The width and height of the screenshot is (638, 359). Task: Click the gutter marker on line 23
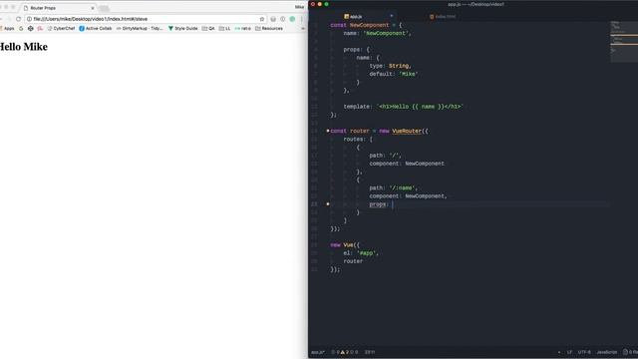click(328, 203)
